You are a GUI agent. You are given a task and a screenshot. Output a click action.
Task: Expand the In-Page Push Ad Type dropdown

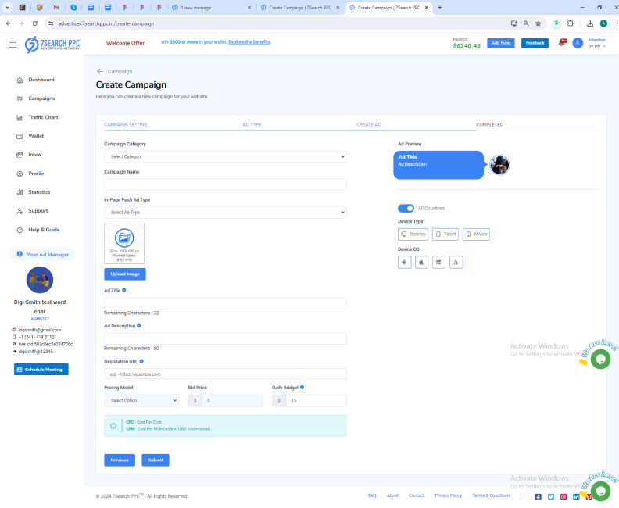coord(224,212)
